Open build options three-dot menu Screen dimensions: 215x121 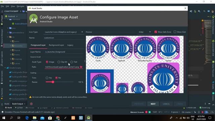pyautogui.click(x=205, y=104)
